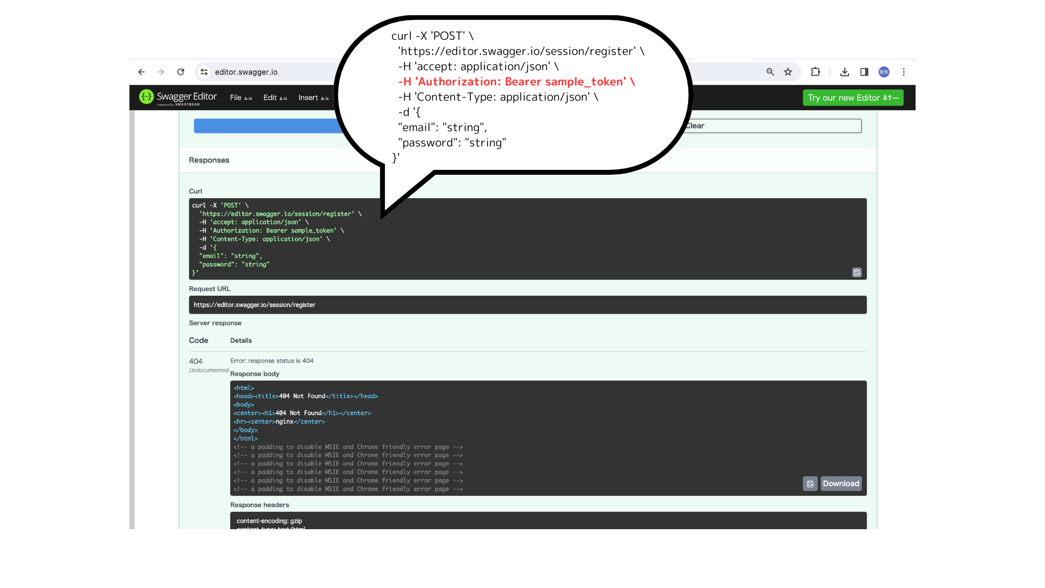Click the site info icon in address bar
This screenshot has height=588, width=1045.
pyautogui.click(x=204, y=72)
